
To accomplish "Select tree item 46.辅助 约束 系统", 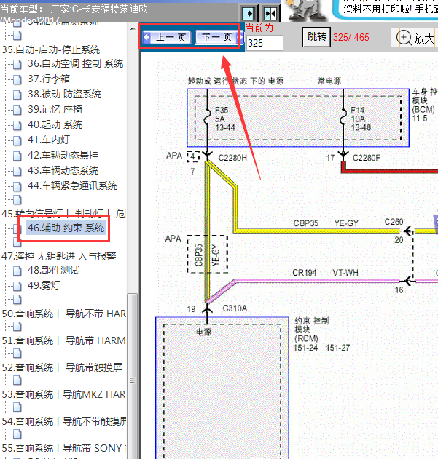I will [x=66, y=228].
